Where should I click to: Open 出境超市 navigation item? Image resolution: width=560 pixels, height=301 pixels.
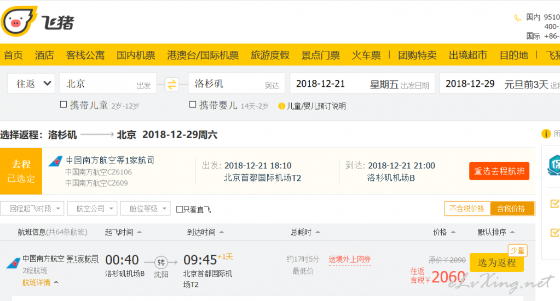tap(468, 55)
